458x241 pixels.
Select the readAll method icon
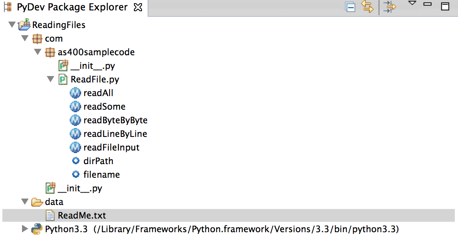pos(75,93)
